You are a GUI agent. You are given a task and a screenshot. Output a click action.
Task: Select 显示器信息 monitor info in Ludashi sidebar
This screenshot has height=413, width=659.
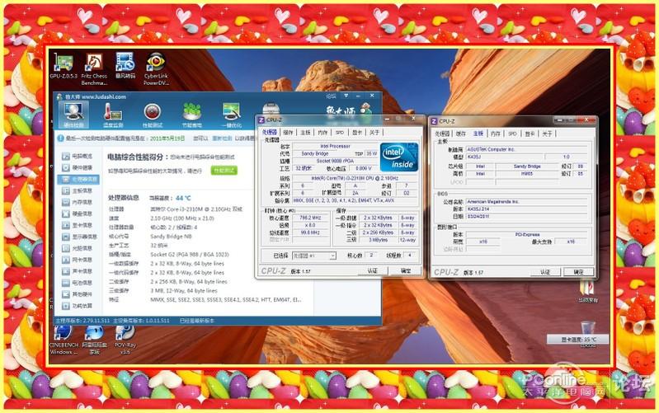(x=79, y=237)
